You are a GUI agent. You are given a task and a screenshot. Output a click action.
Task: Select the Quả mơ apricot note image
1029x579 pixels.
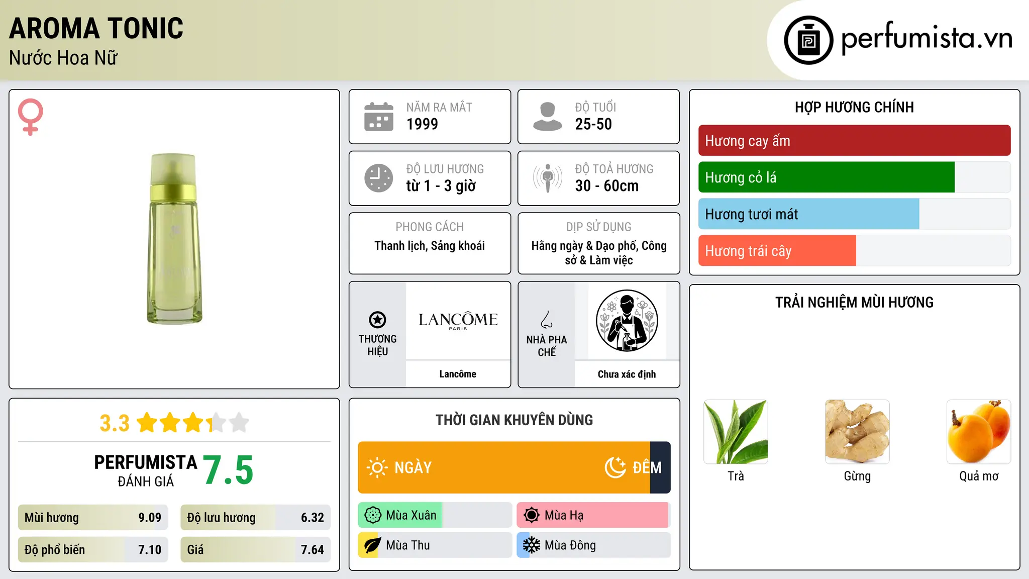coord(979,432)
